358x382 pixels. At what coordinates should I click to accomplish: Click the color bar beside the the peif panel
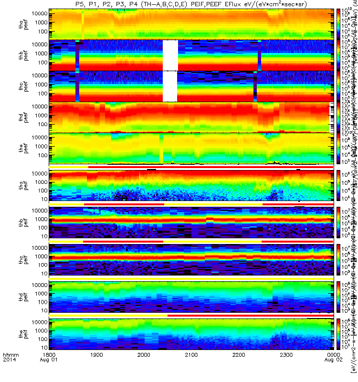(338, 334)
